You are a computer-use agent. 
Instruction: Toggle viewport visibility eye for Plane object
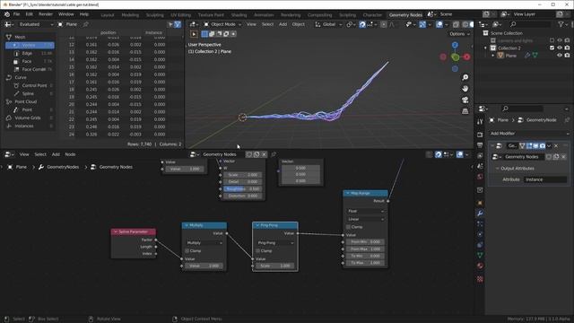(x=560, y=56)
